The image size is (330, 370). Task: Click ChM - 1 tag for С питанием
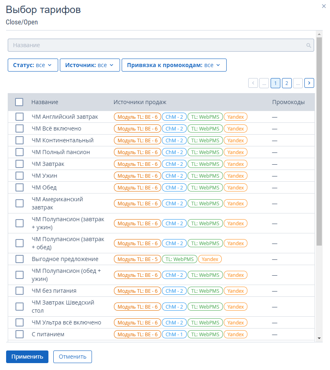(174, 335)
